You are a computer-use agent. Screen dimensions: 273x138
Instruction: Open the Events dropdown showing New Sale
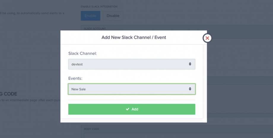tap(132, 89)
